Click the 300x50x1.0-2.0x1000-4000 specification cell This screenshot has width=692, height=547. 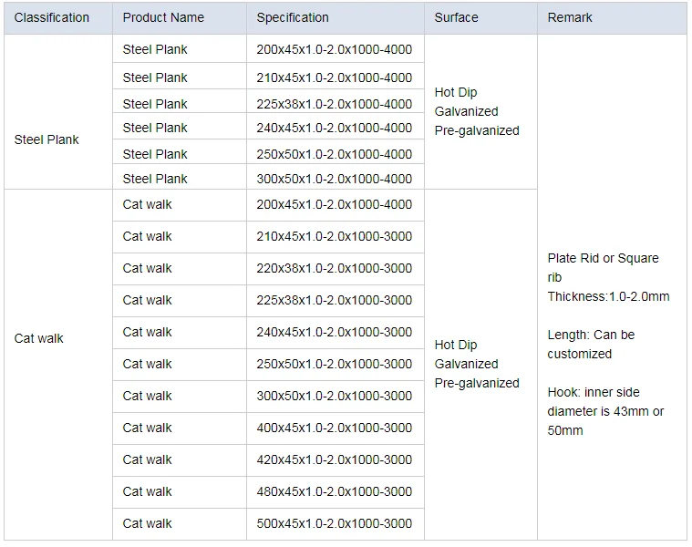pyautogui.click(x=334, y=179)
